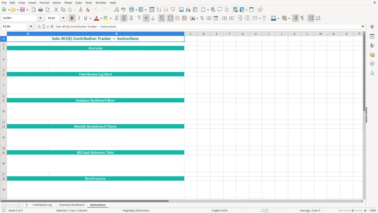The image size is (378, 213).
Task: Sort descending icon in toolbar
Action: [x=166, y=10]
